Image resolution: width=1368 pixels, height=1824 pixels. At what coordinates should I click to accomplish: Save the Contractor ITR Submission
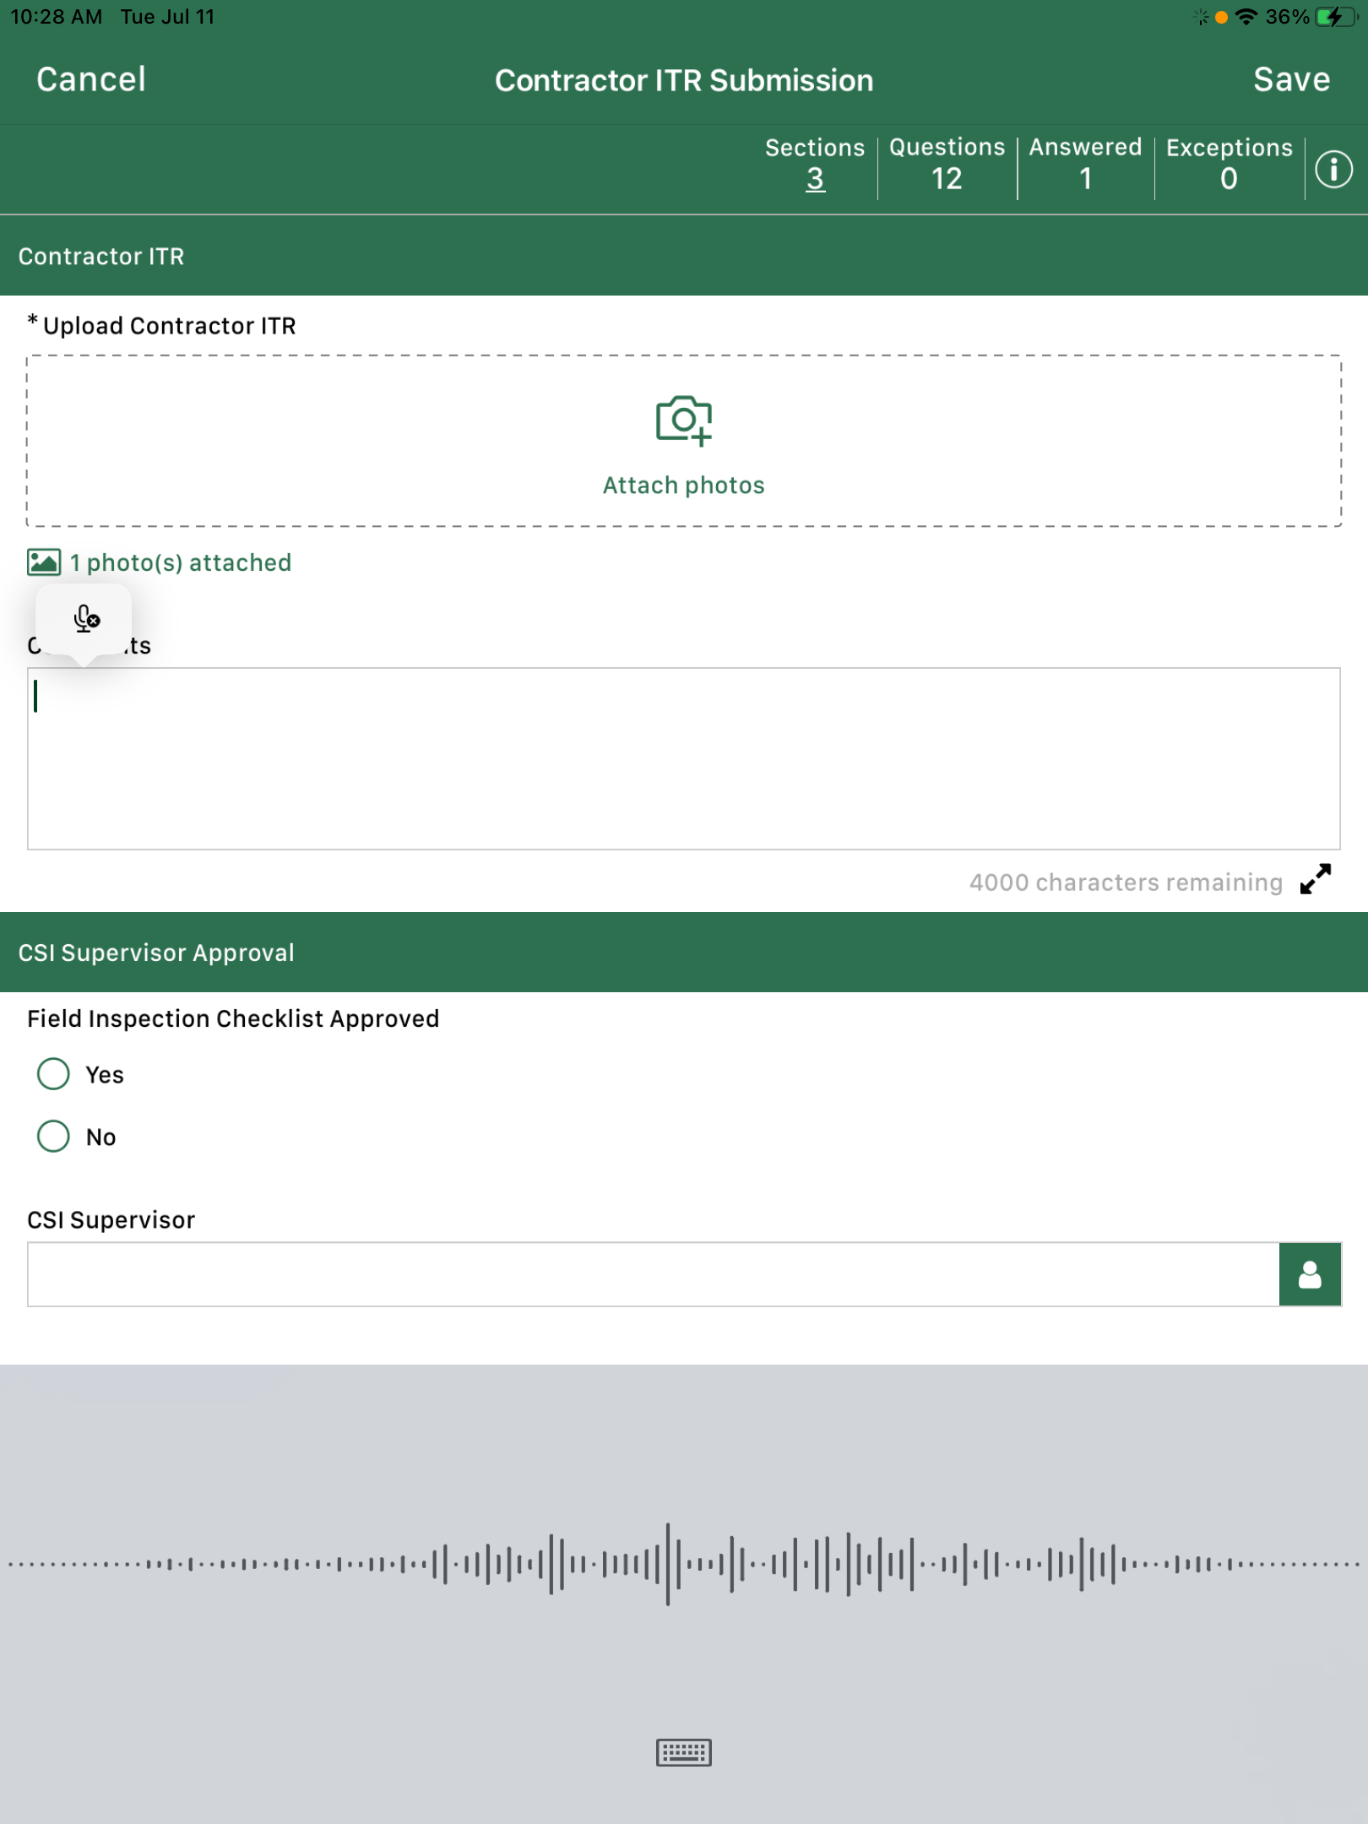[1291, 79]
